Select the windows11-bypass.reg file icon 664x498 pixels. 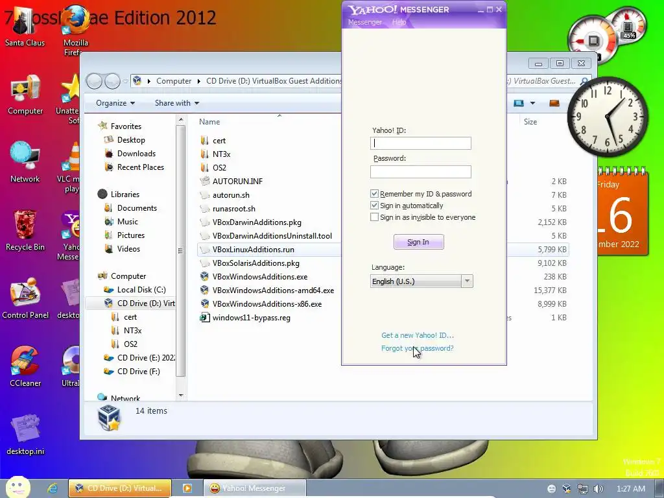pos(204,318)
